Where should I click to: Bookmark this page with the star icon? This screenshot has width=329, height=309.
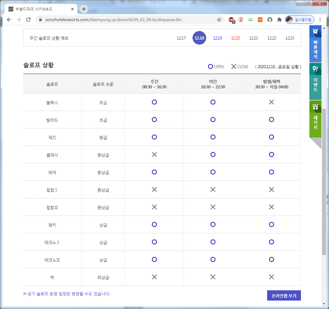coord(219,20)
